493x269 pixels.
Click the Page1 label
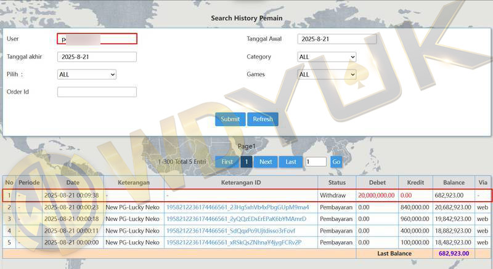(x=246, y=147)
